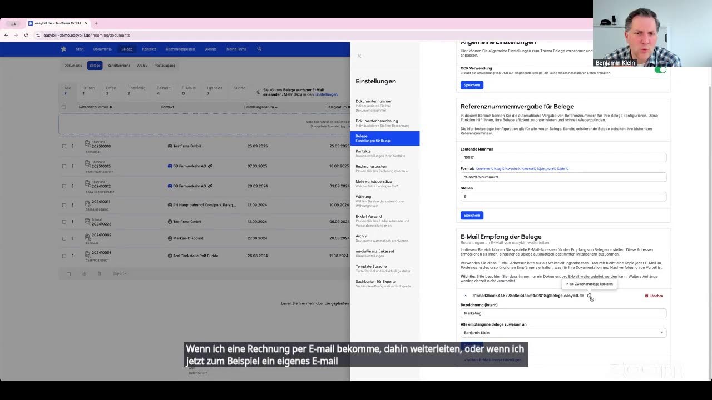Viewport: 712px width, 400px height.
Task: Click the Format input field
Action: (x=563, y=177)
